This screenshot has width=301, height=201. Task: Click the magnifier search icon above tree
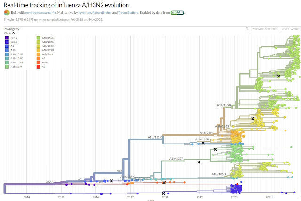click(247, 29)
